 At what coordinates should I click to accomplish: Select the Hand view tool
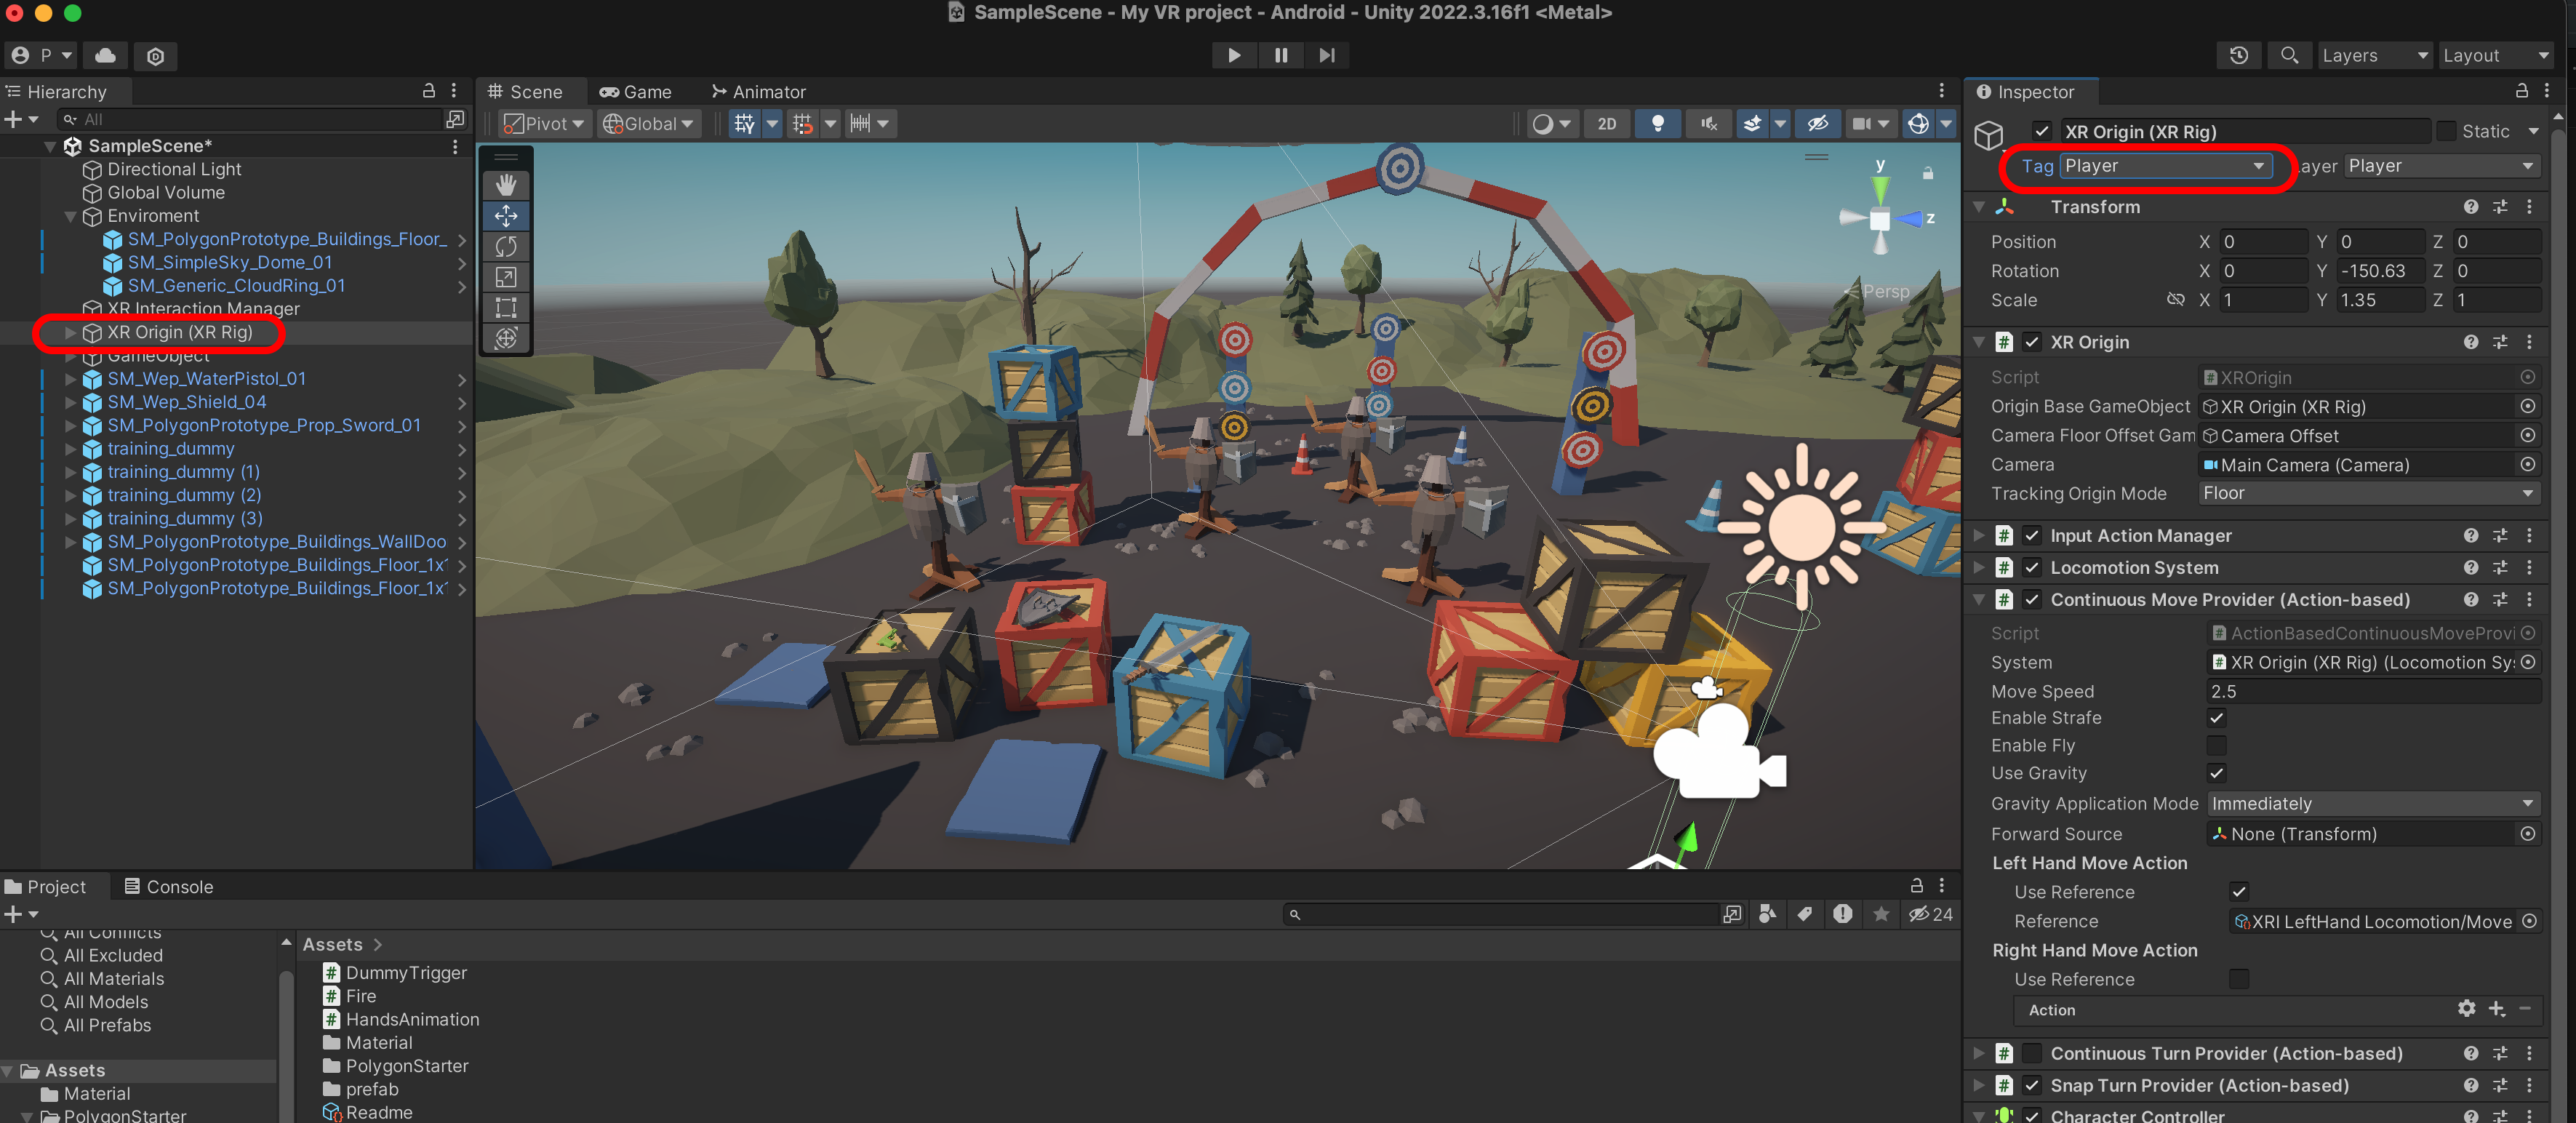point(506,185)
